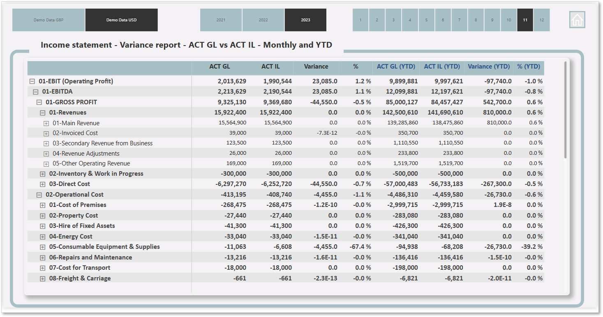The width and height of the screenshot is (603, 317).
Task: Select month 7 slicer button
Action: click(459, 20)
